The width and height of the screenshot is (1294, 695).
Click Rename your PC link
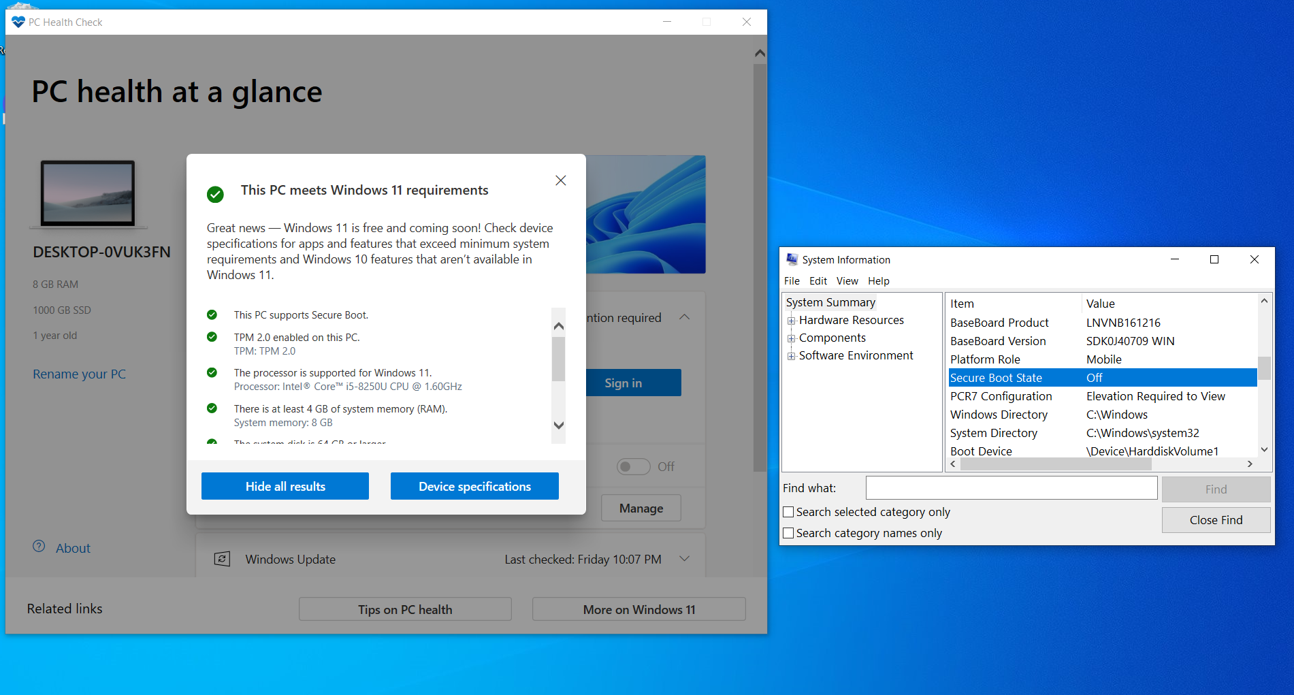(x=79, y=374)
